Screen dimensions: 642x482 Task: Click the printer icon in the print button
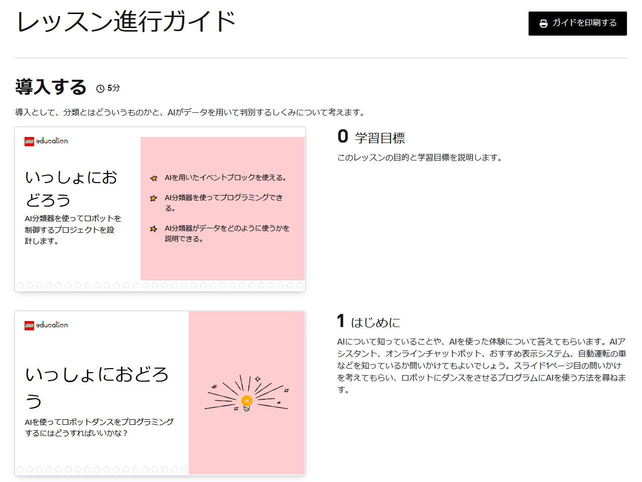tap(543, 24)
